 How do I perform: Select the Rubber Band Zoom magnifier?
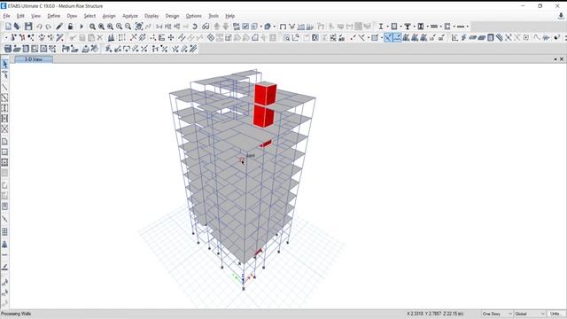[92, 27]
